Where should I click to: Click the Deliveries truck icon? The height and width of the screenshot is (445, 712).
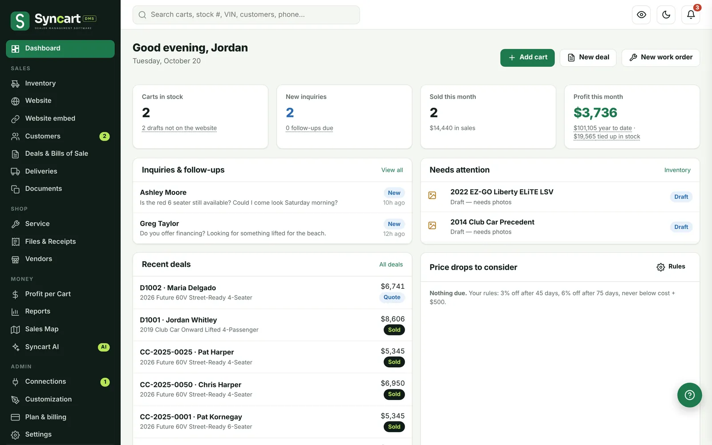(x=16, y=171)
